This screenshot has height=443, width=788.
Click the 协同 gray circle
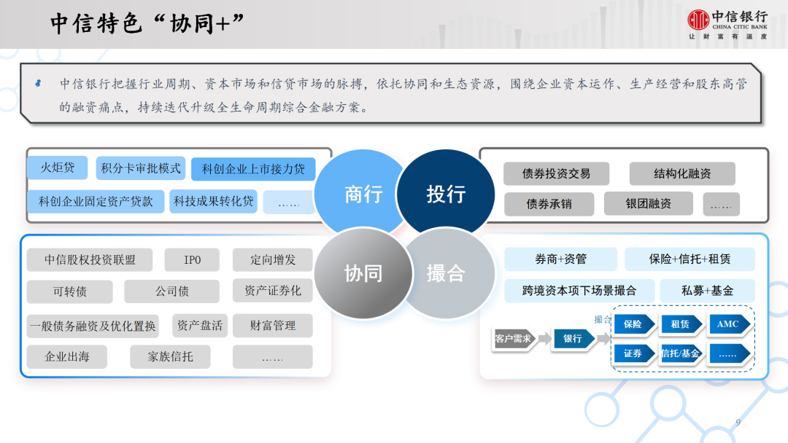[x=363, y=273]
